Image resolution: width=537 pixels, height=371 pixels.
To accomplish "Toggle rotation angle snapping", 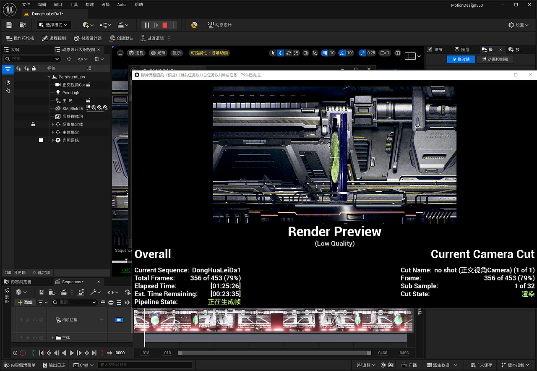I will click(342, 53).
